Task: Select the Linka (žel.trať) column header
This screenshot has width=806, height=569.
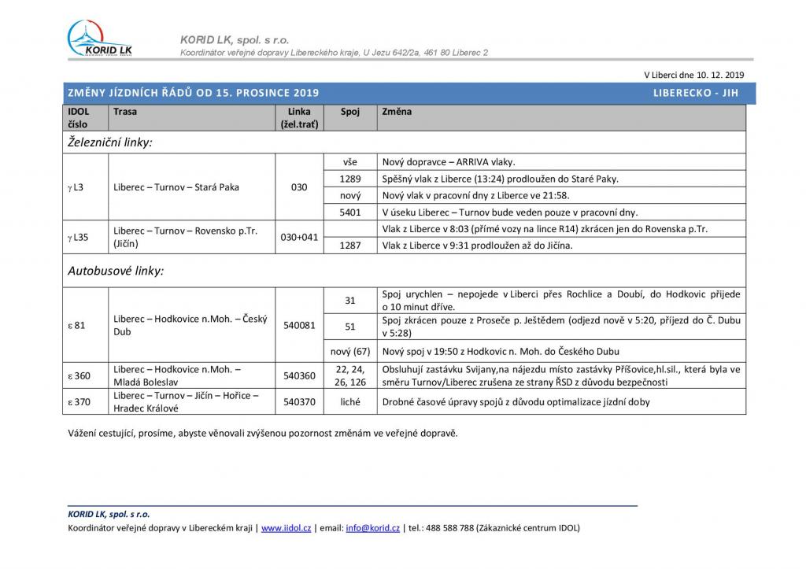Action: pos(299,117)
